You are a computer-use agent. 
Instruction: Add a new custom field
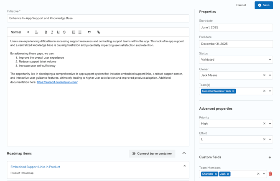(270, 158)
